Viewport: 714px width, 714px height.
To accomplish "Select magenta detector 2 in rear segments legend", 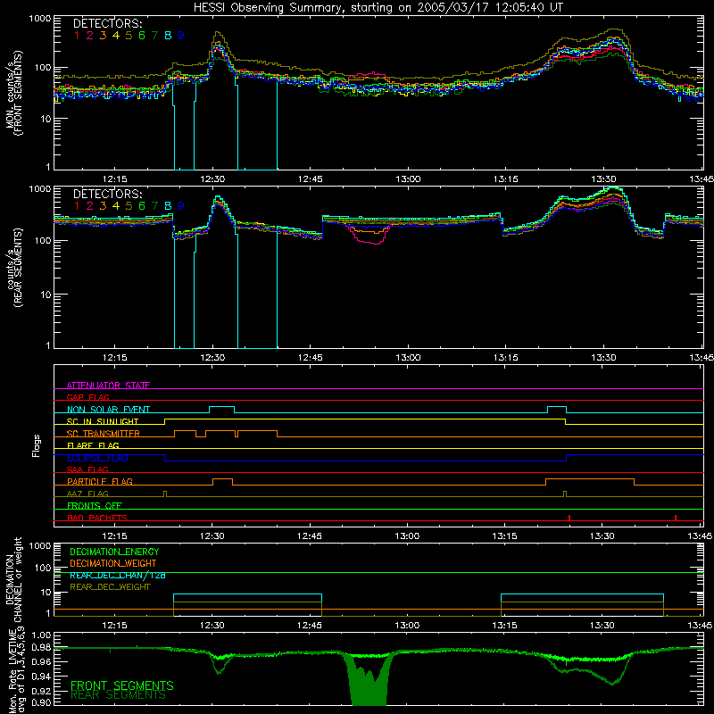I will pyautogui.click(x=90, y=206).
